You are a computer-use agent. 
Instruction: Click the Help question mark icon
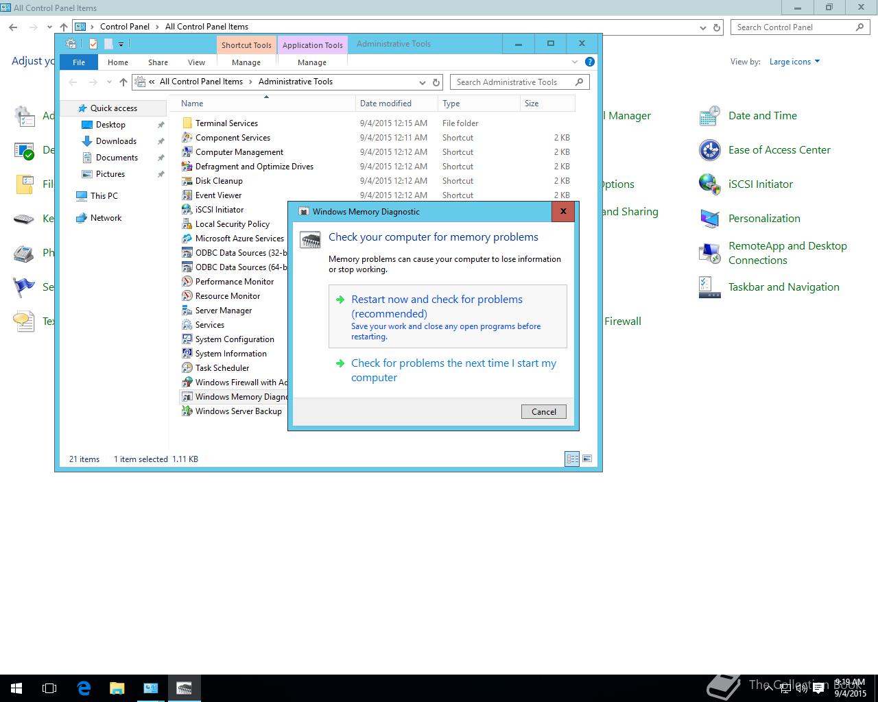click(x=589, y=62)
